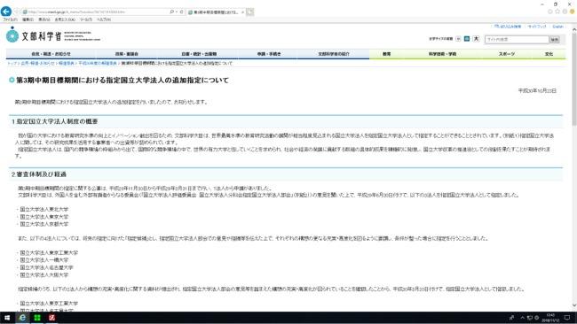Open the 科学技術・学術 navigation tab
This screenshot has width=577, height=324.
click(x=442, y=54)
